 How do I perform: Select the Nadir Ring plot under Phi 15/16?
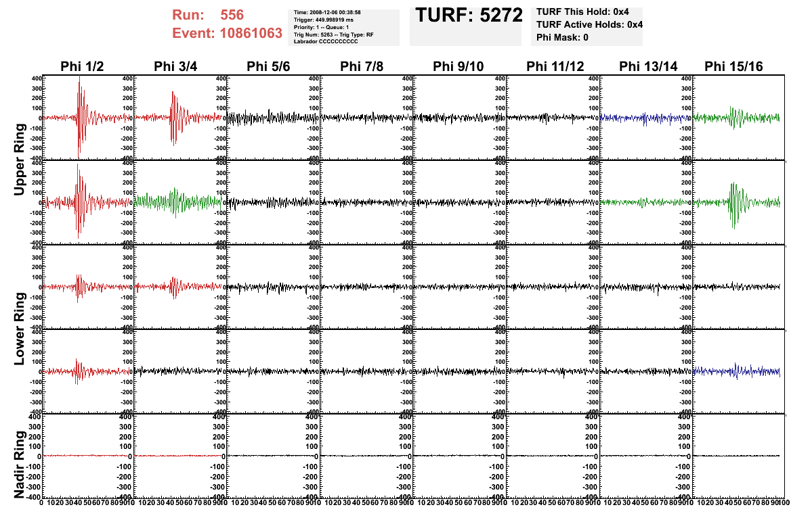point(739,456)
